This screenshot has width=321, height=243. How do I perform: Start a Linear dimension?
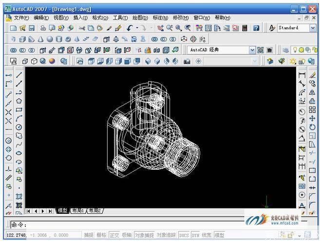302,75
